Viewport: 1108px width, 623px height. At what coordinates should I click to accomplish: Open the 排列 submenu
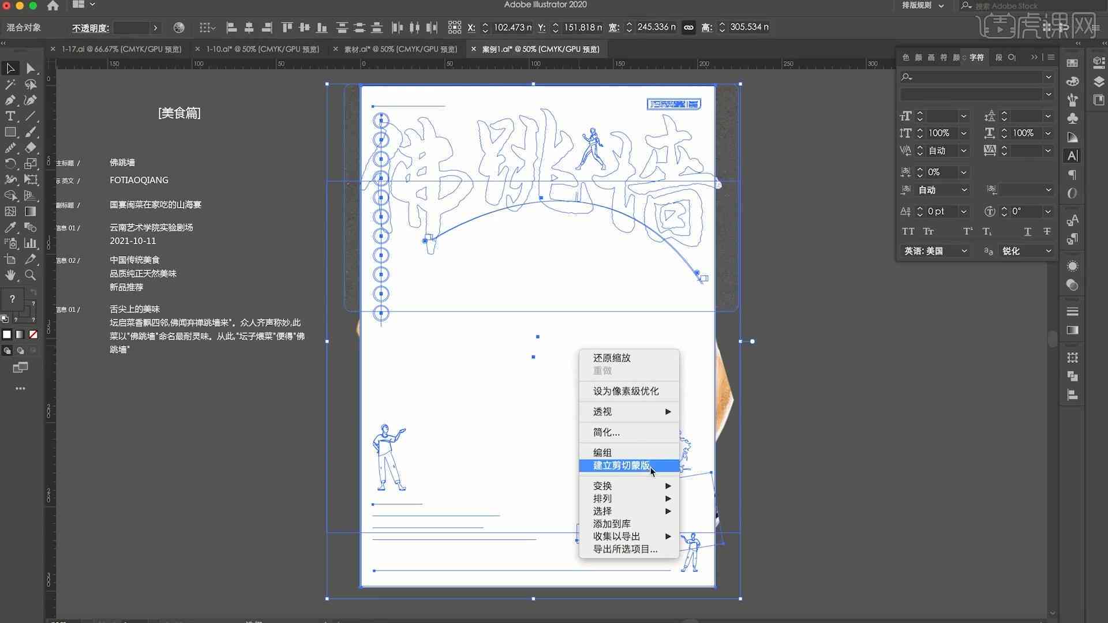point(629,498)
